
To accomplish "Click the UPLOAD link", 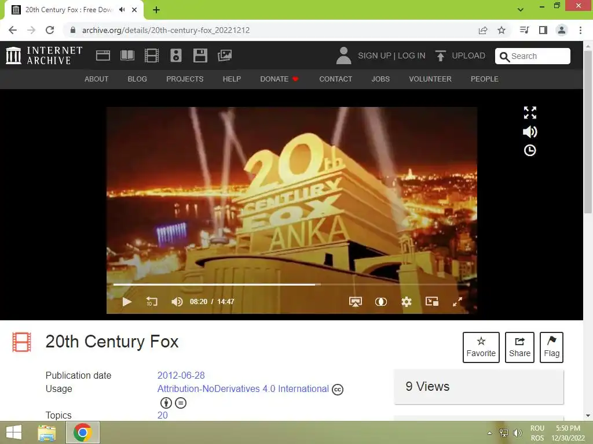I will click(x=468, y=55).
